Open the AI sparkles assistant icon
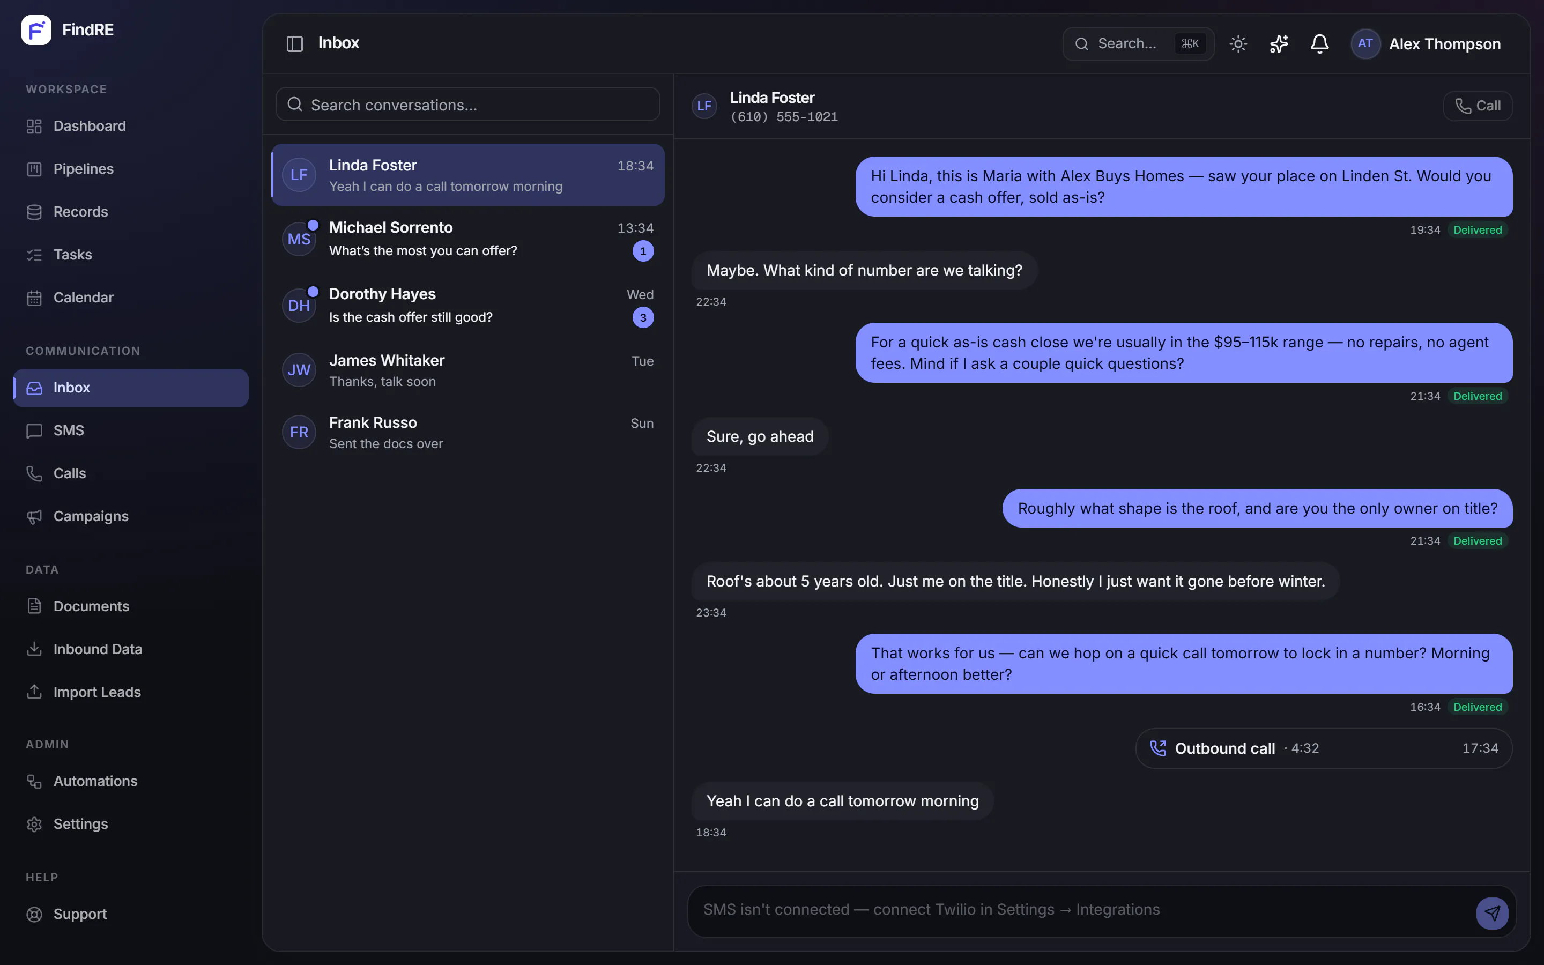The width and height of the screenshot is (1544, 965). click(1279, 43)
